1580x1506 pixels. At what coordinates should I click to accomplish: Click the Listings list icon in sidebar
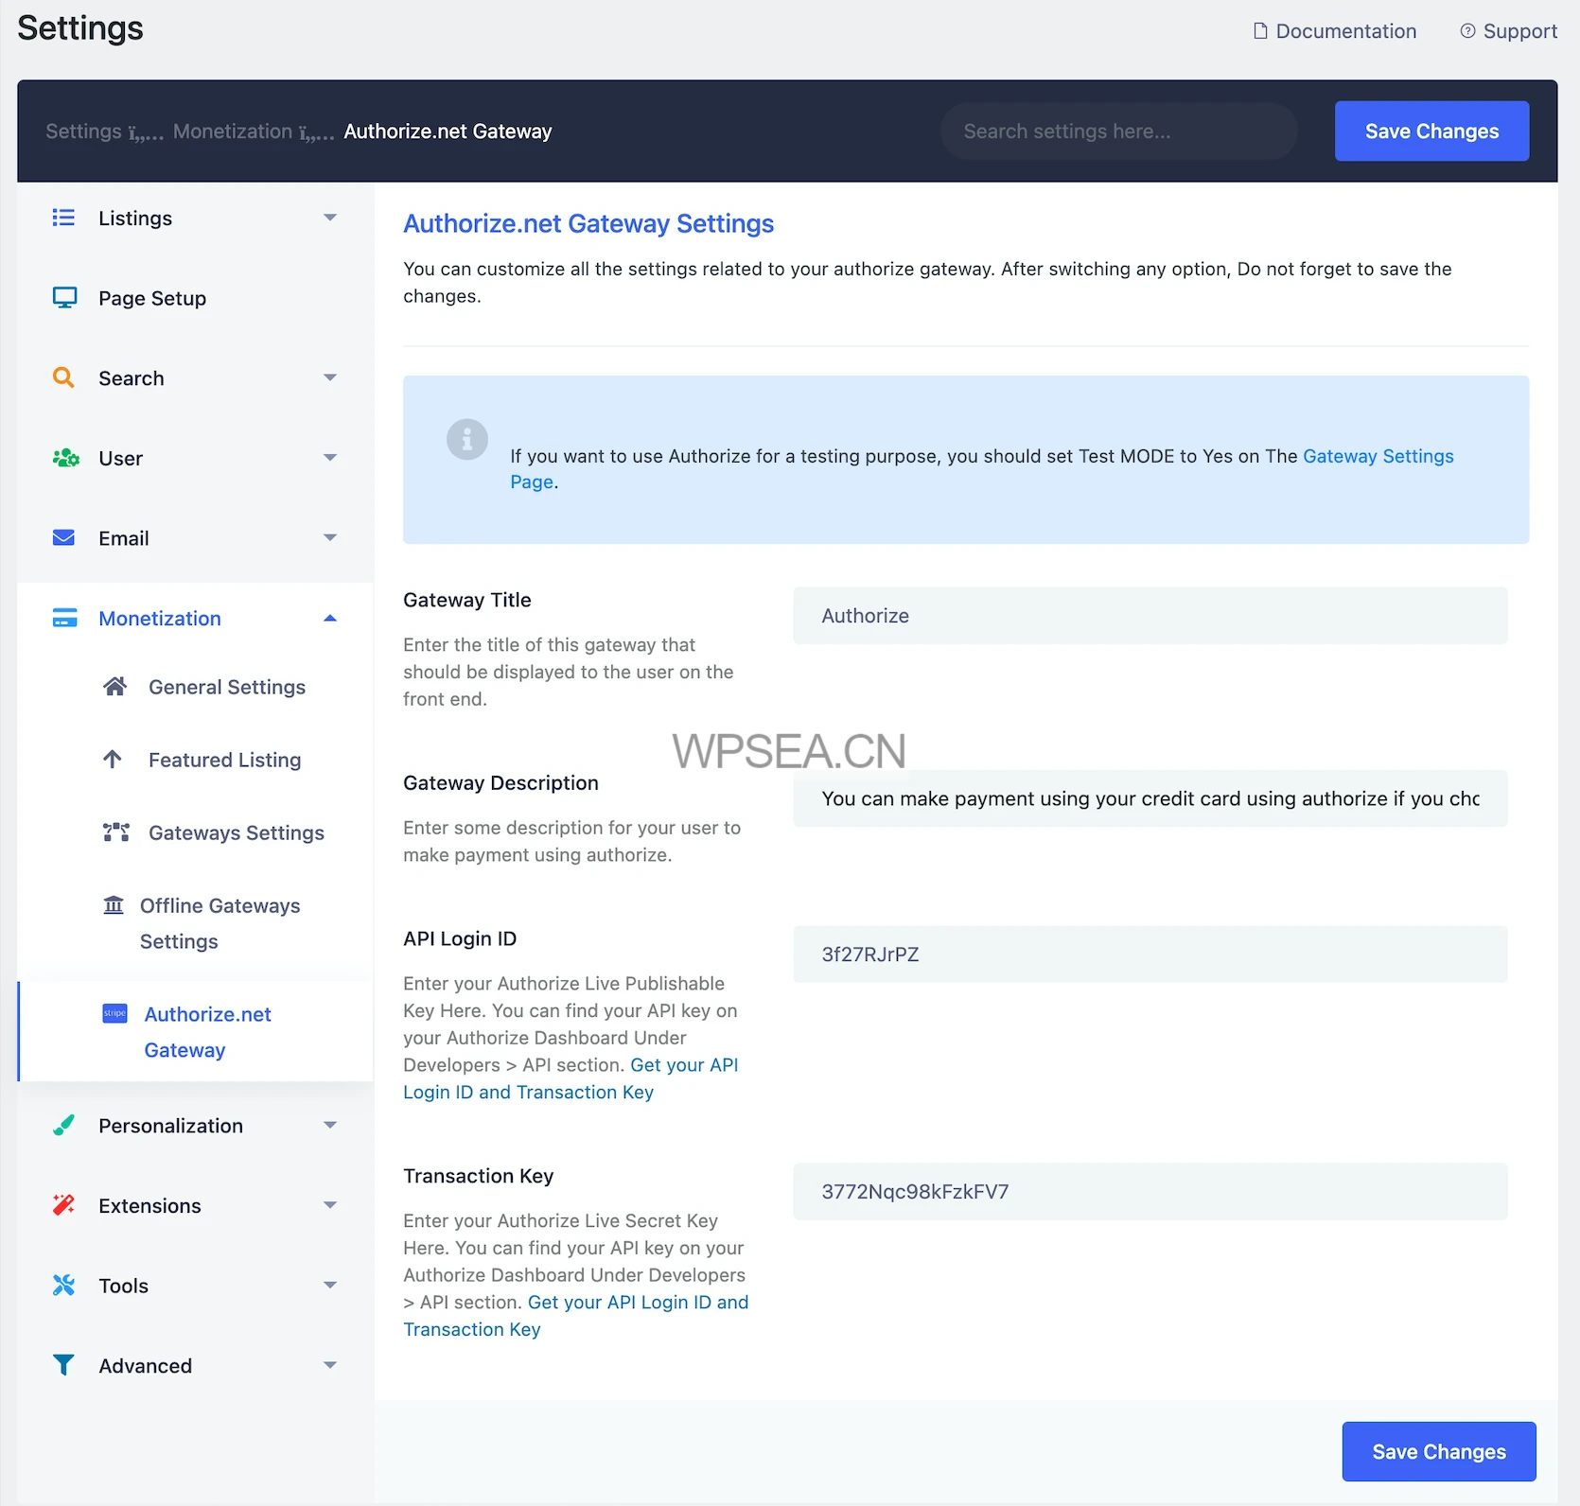63,219
